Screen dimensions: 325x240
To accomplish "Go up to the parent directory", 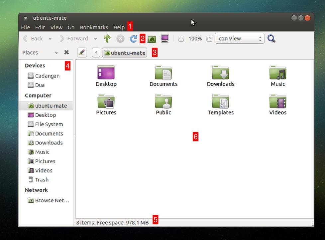I will pos(107,38).
